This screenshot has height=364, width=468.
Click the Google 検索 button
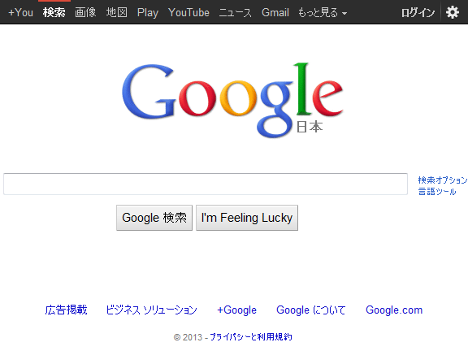click(154, 218)
